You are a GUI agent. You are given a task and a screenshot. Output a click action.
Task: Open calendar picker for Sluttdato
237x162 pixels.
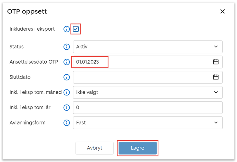coord(216,77)
